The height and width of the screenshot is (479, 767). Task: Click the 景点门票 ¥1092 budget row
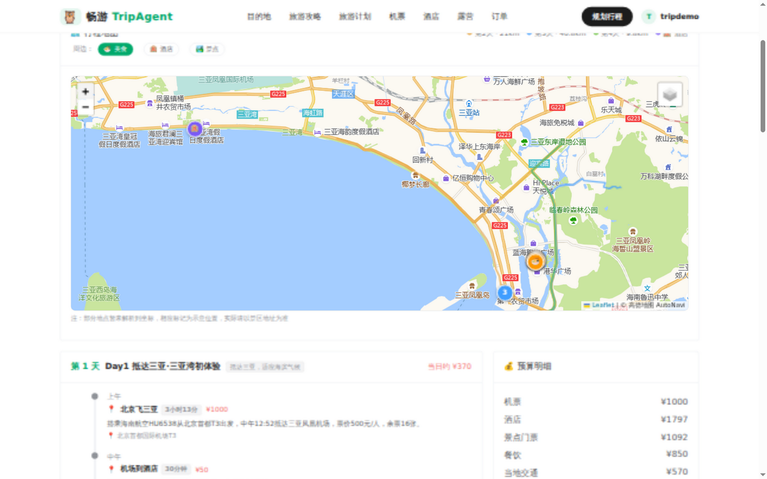pos(596,437)
